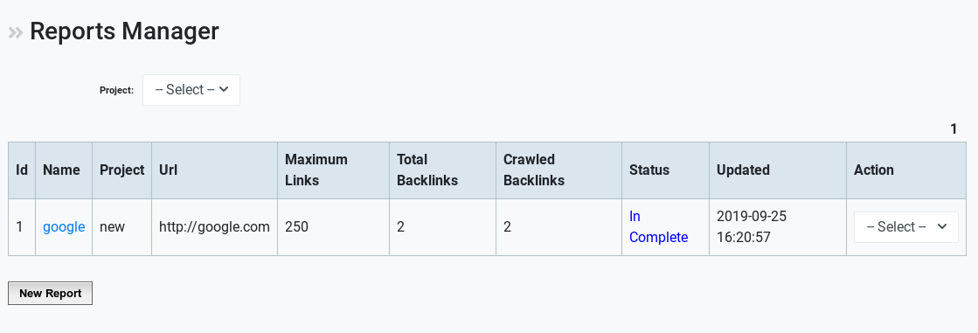This screenshot has width=978, height=333.
Task: Click the http://google.com url cell
Action: pyautogui.click(x=214, y=227)
